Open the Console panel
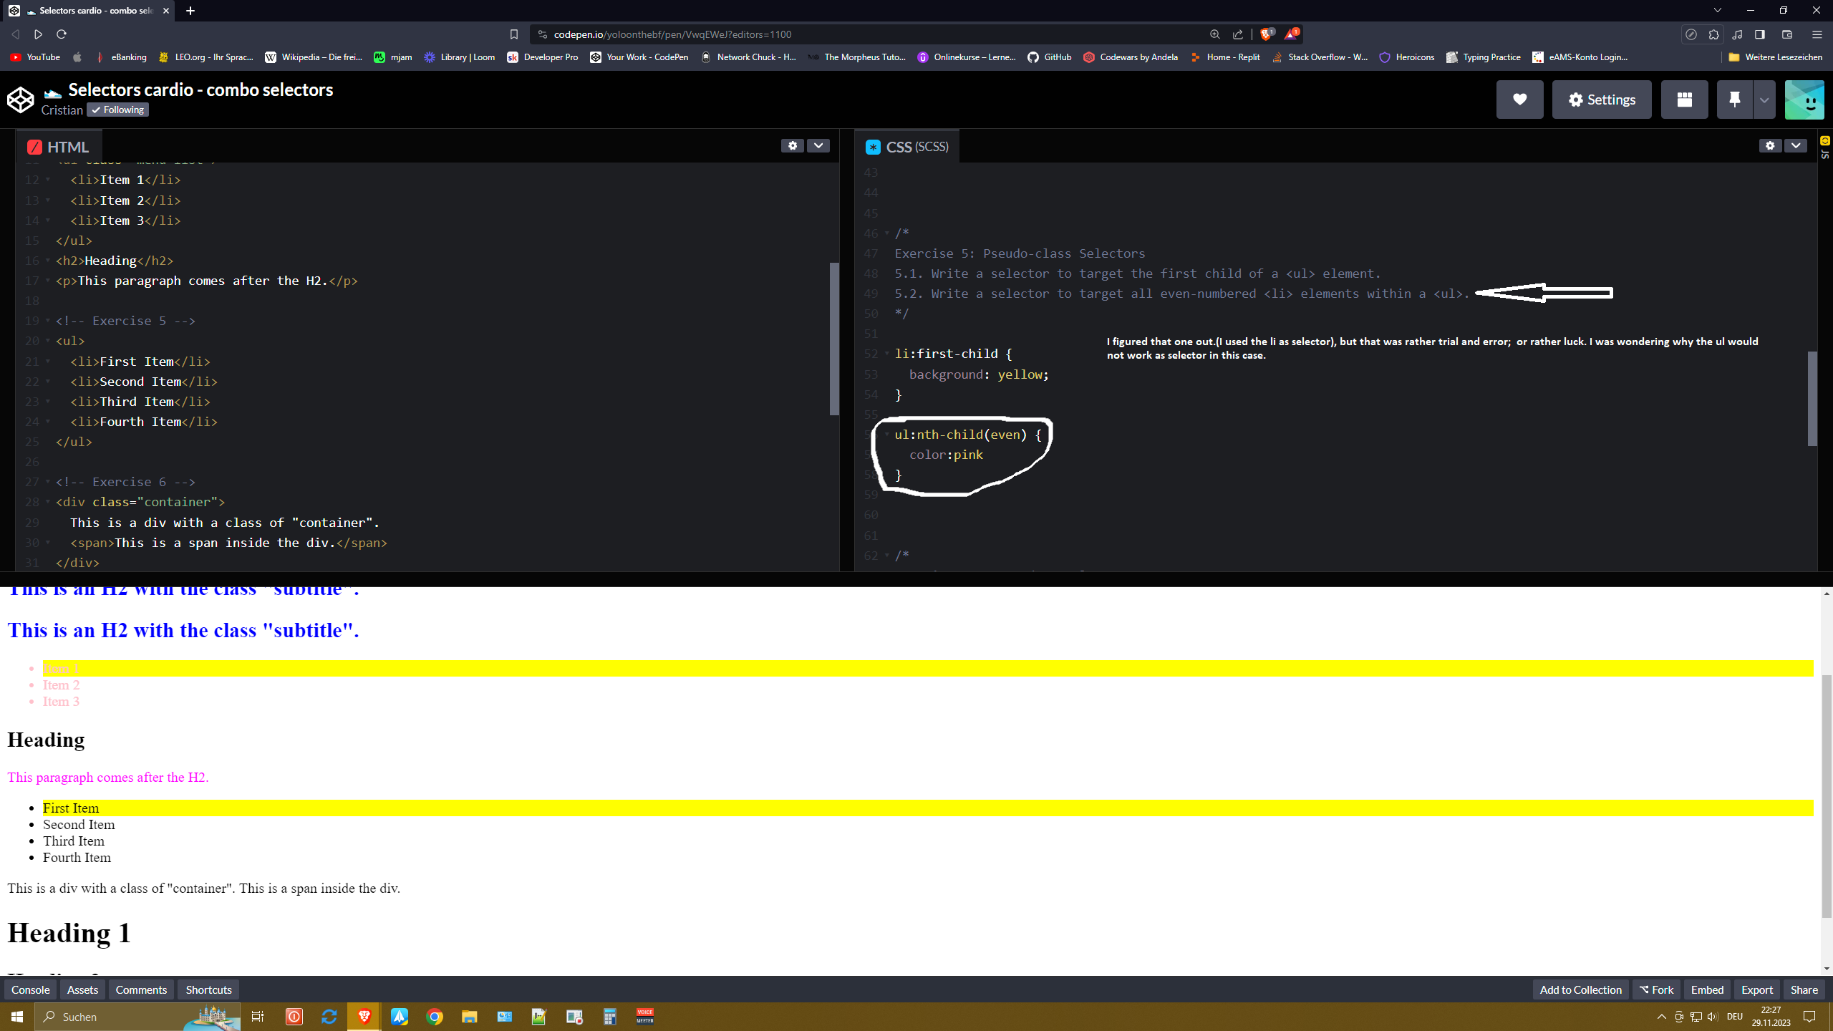 tap(31, 989)
